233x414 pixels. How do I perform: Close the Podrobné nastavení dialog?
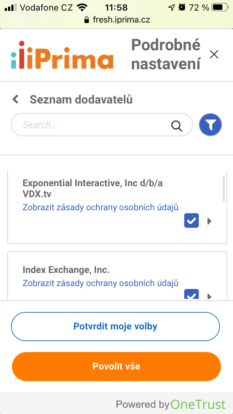pyautogui.click(x=214, y=55)
